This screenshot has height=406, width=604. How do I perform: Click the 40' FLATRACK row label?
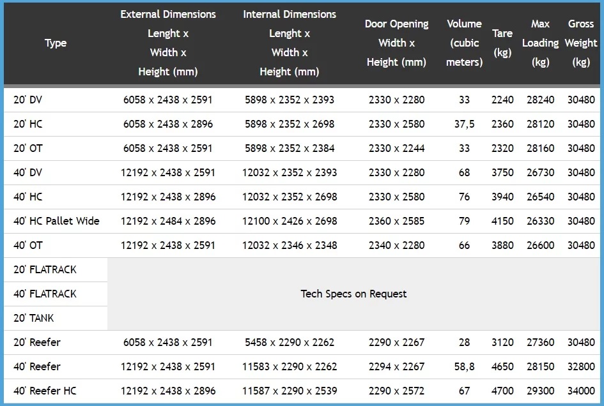(x=45, y=294)
